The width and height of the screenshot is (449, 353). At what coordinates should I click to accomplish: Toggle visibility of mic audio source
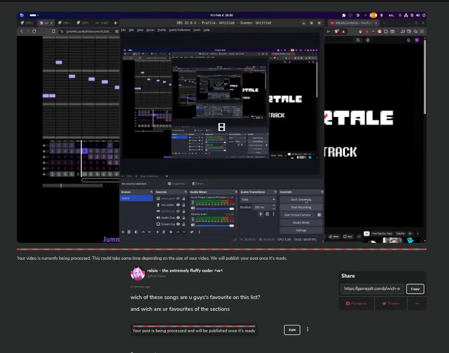[178, 205]
